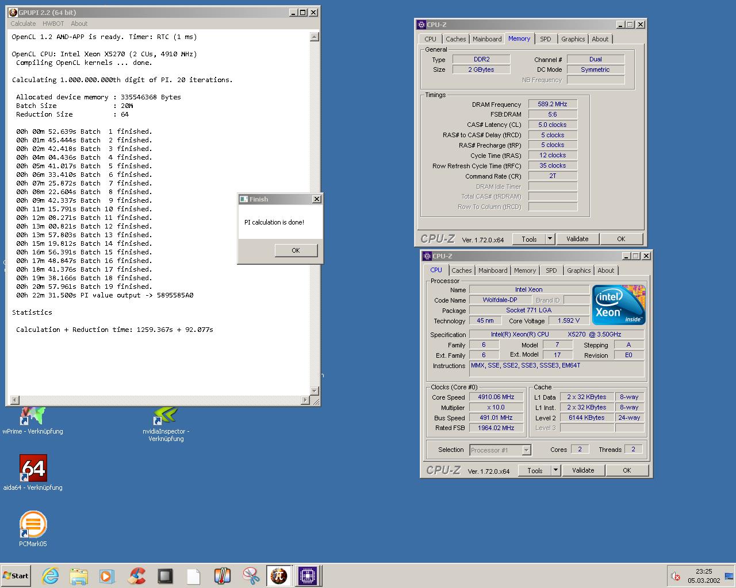This screenshot has width=736, height=588.
Task: Expand Tools dropdown arrow in upper CPU-Z
Action: (550, 239)
